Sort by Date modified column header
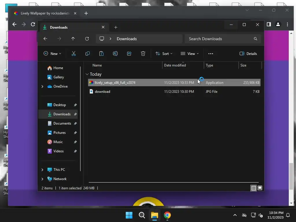Image resolution: width=296 pixels, height=222 pixels. click(175, 65)
